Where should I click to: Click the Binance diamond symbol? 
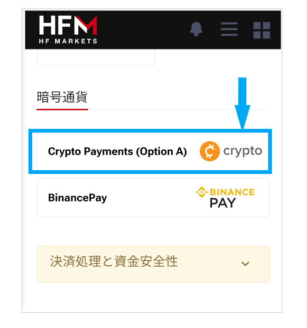[x=202, y=192]
